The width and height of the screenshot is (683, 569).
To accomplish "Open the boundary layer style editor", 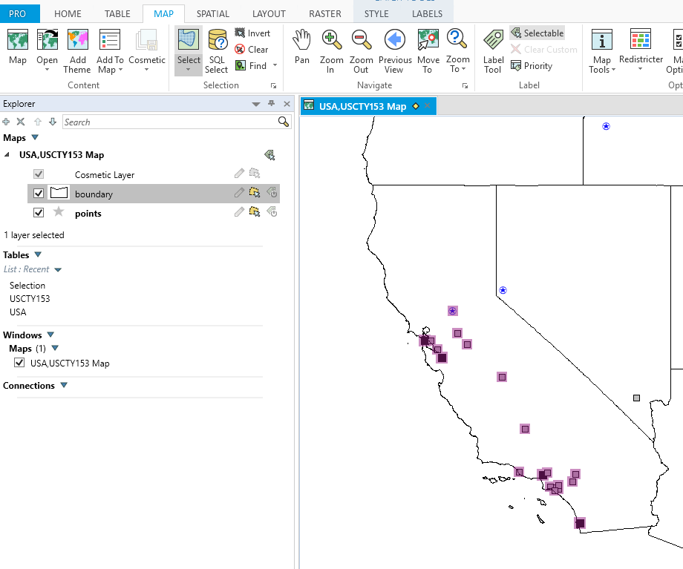I will (x=239, y=193).
